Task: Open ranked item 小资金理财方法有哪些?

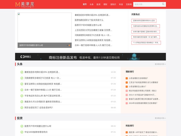Action: click(138, 78)
